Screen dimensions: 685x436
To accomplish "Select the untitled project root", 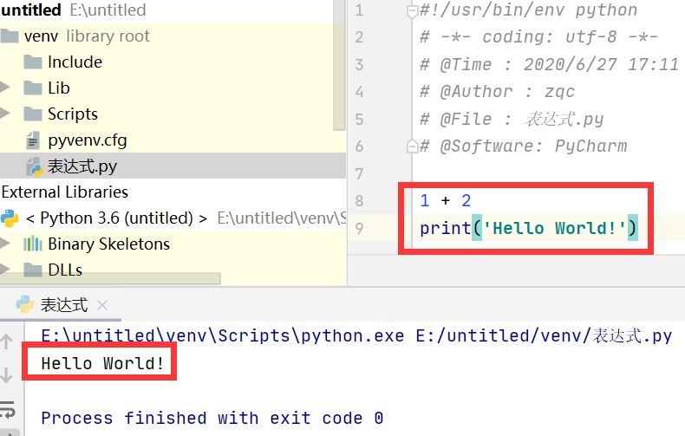I will [31, 10].
